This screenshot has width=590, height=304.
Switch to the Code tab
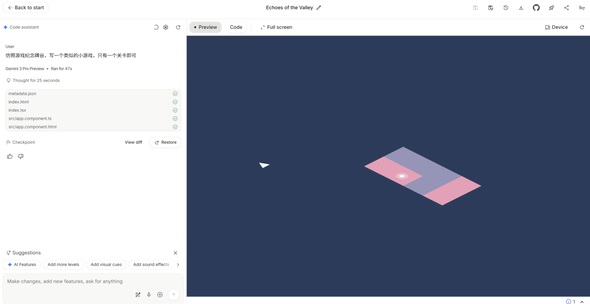(x=236, y=27)
